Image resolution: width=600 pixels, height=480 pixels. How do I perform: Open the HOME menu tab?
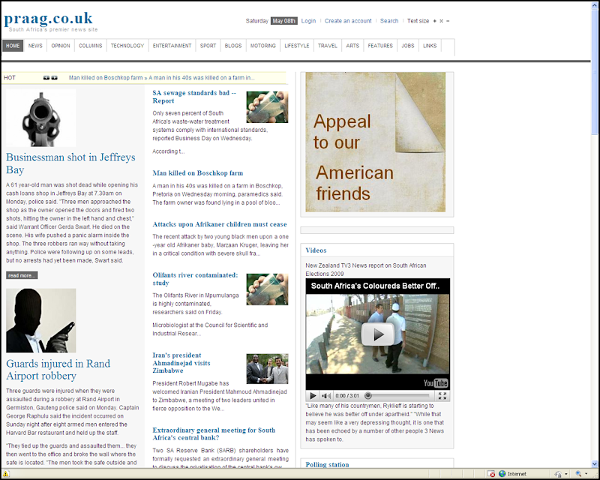point(13,46)
